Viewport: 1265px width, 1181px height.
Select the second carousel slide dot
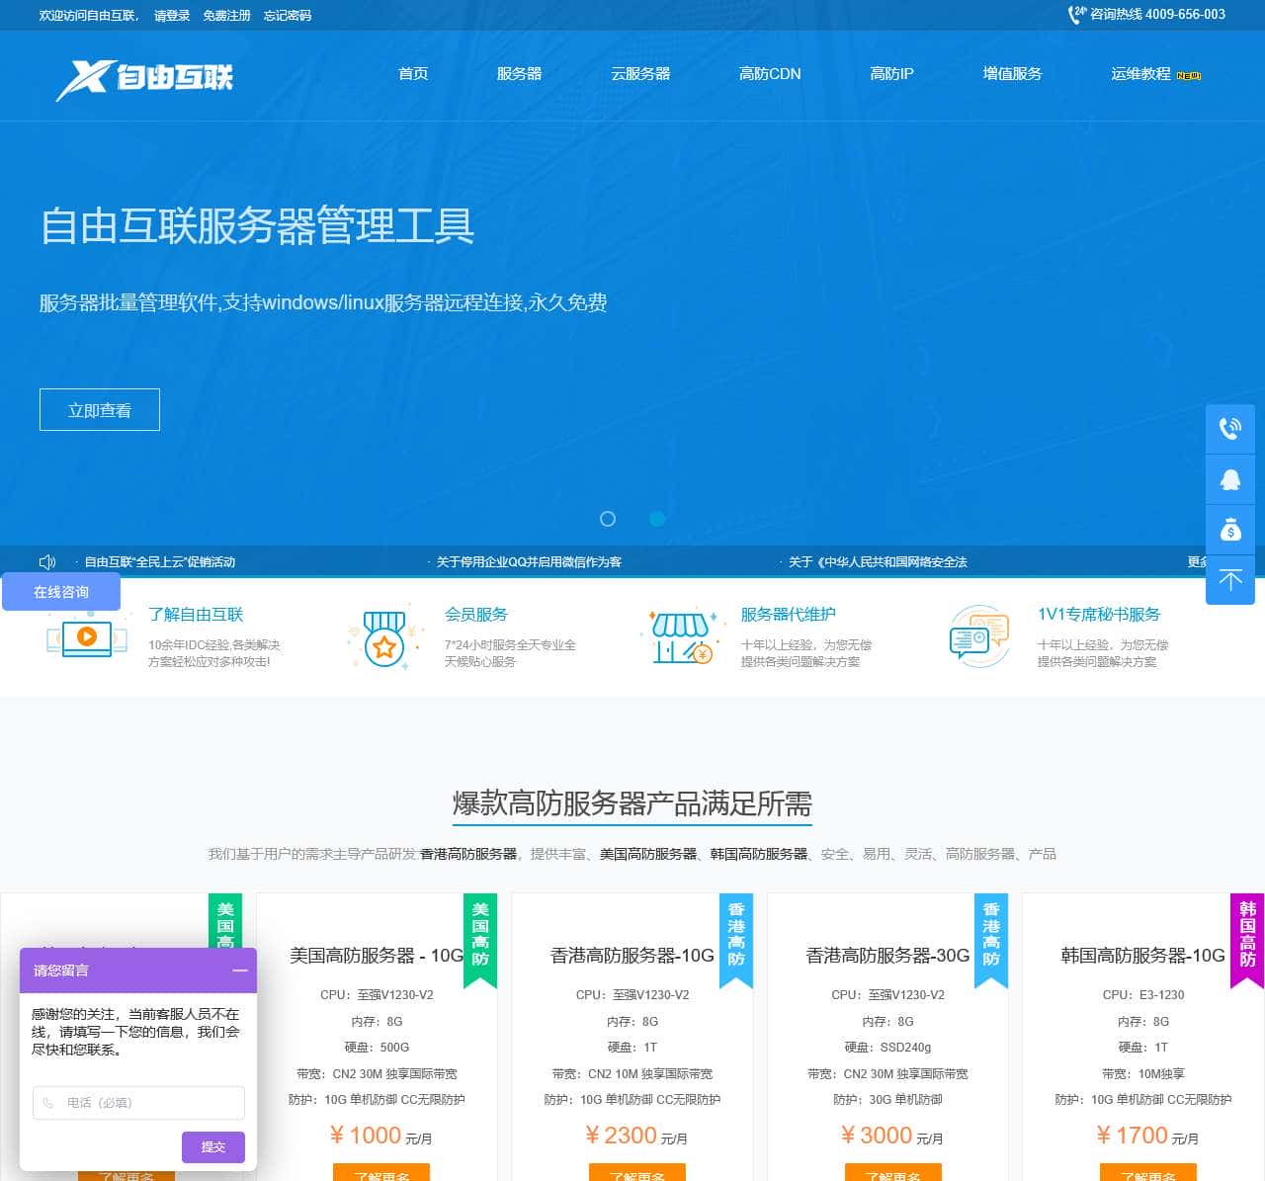click(657, 519)
